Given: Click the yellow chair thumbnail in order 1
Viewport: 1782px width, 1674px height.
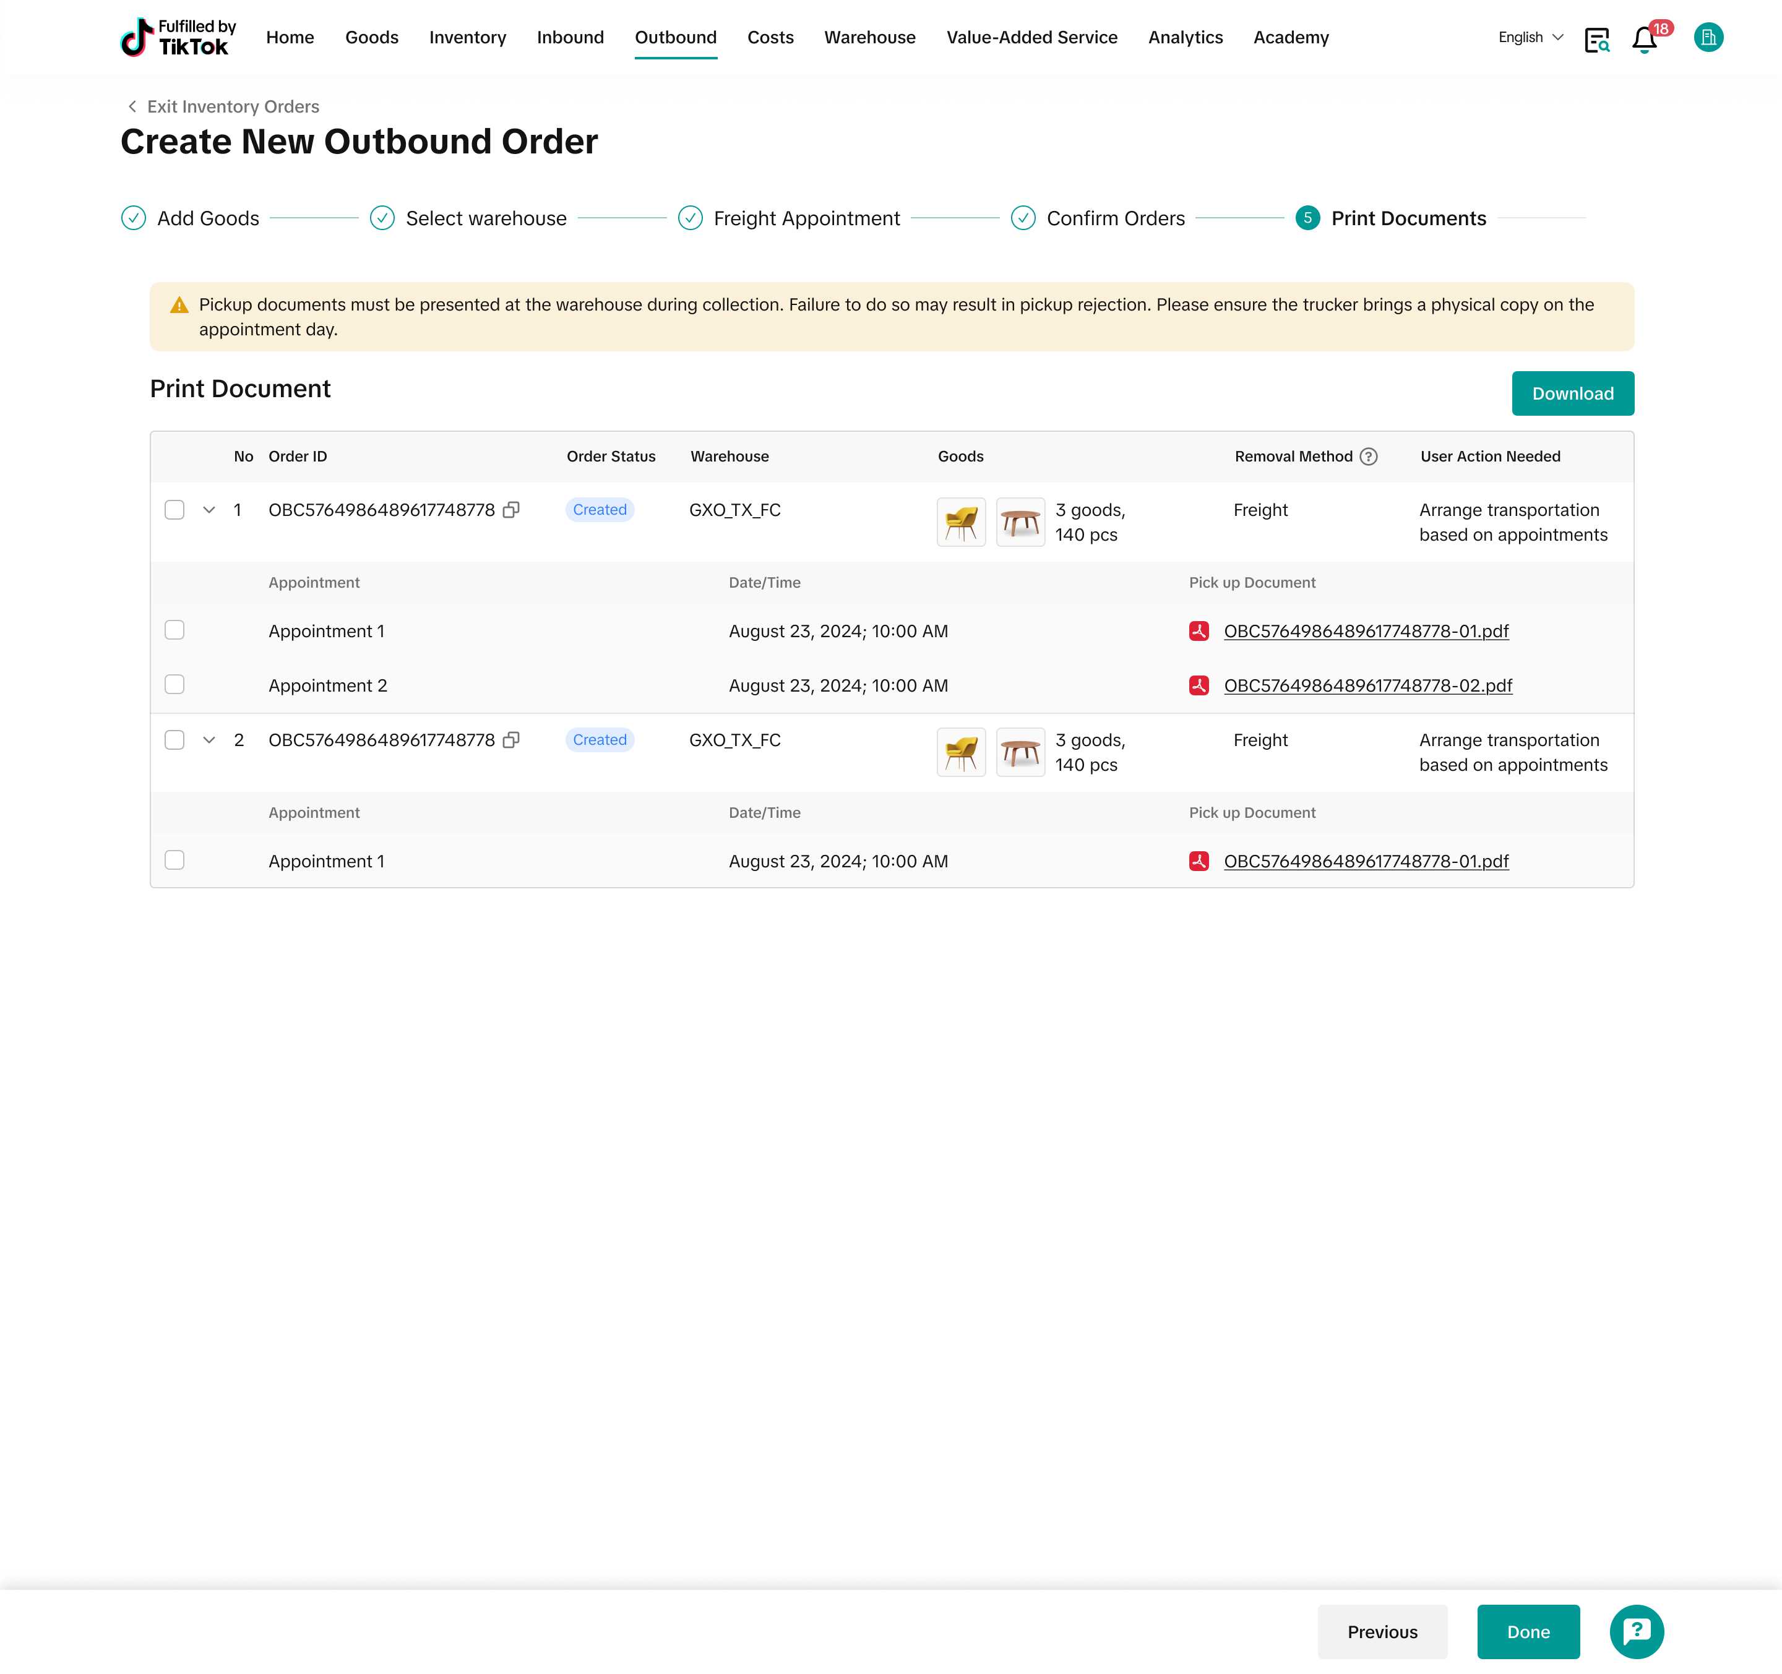Looking at the screenshot, I should [x=961, y=523].
